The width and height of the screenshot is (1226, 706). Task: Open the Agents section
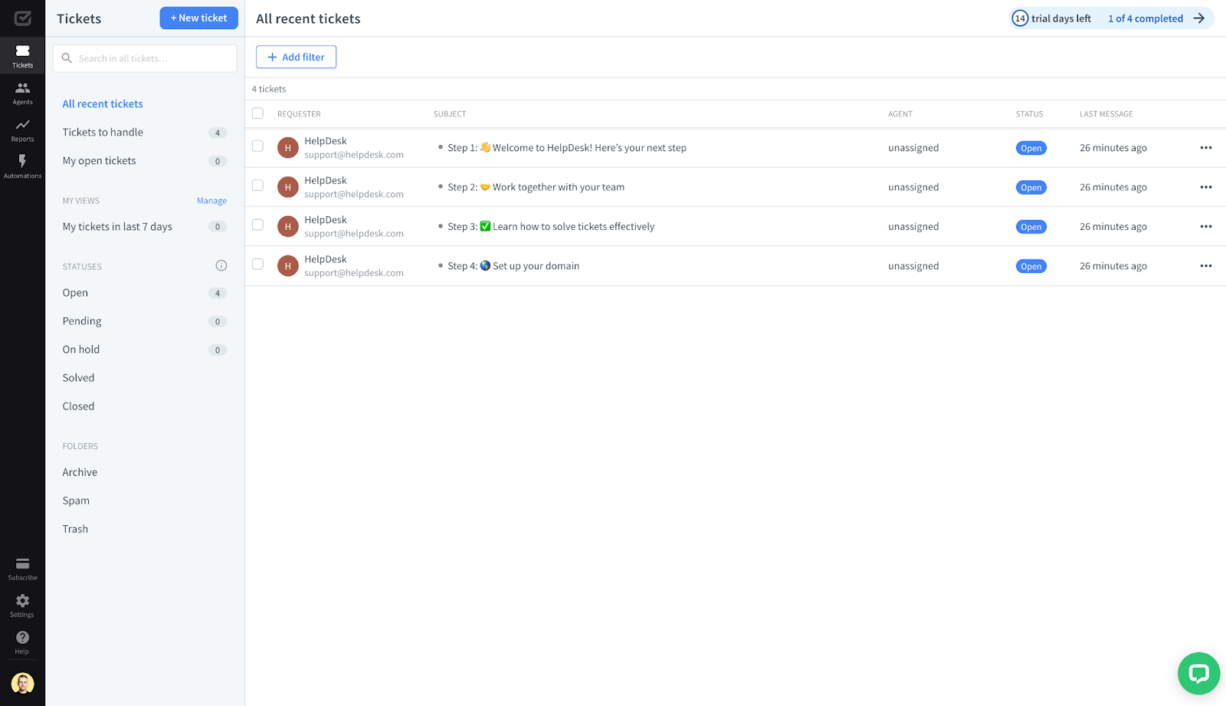tap(22, 94)
